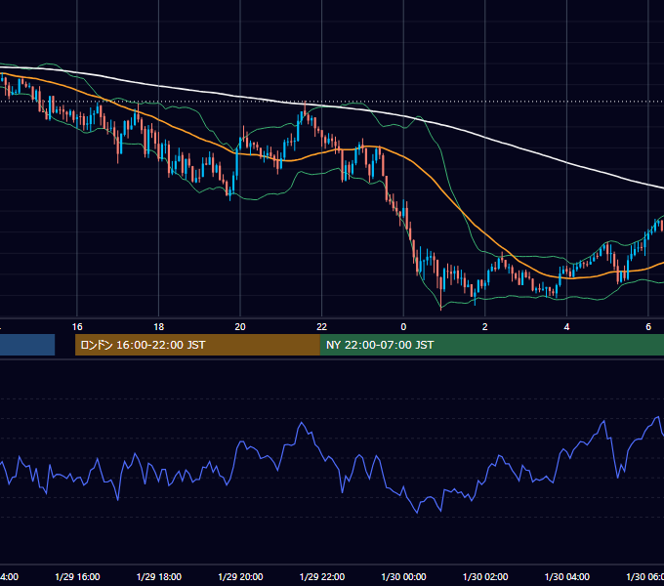Viewport: 664px width, 586px height.
Task: Click the "1/29 16:00" date label
Action: pyautogui.click(x=77, y=576)
